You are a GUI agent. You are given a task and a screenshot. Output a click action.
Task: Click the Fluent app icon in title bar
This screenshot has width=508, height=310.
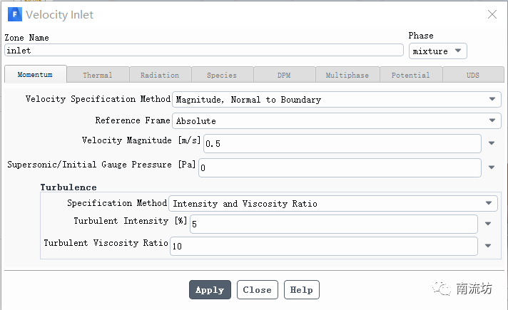tap(14, 14)
